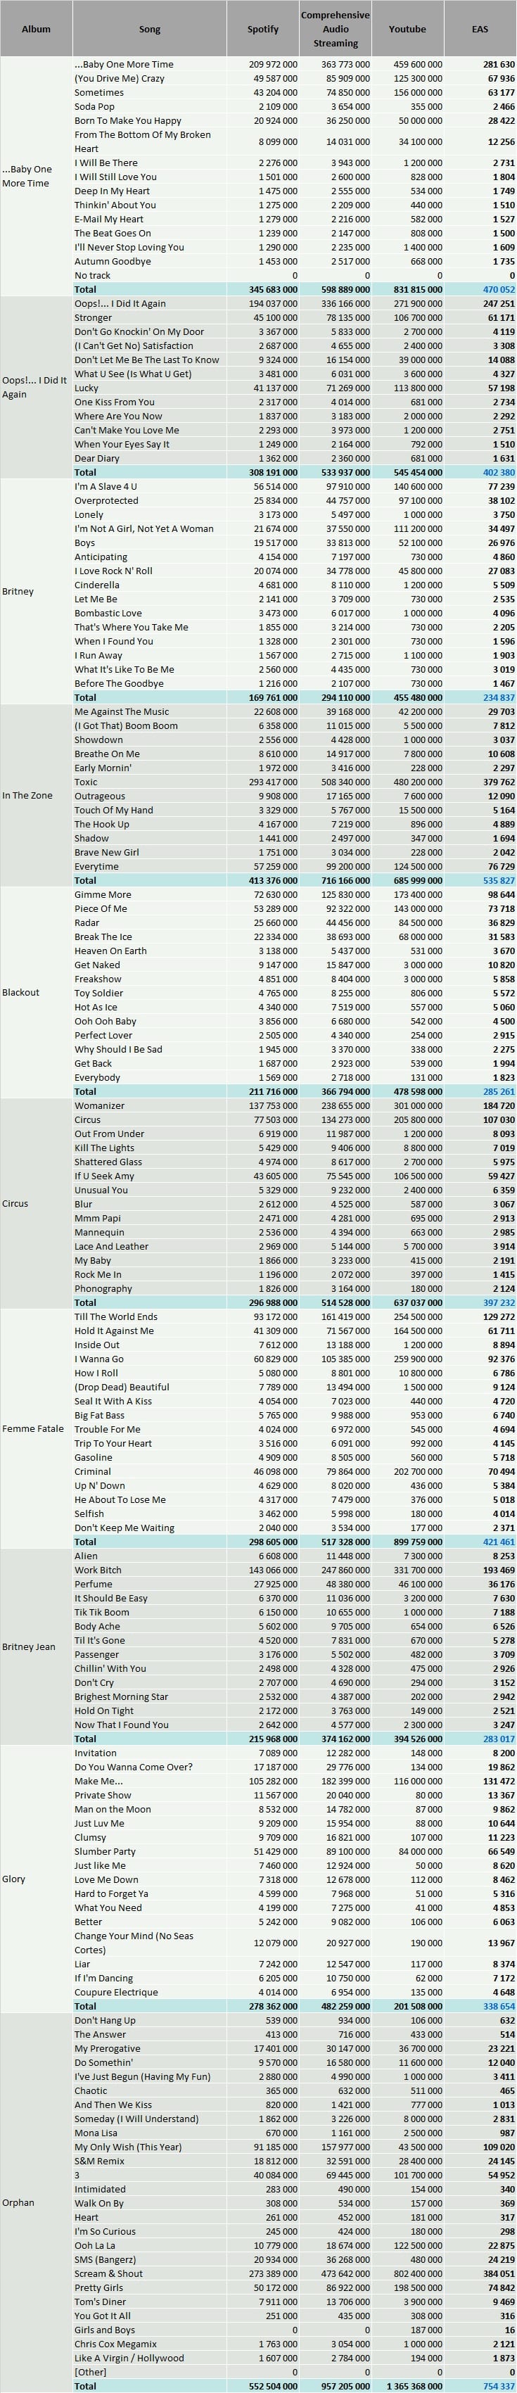Click 'Why Should I Be Sad' cell
Screen dimensions: 517x2393
tap(149, 1050)
